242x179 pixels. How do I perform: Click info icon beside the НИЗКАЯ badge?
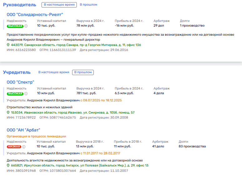coord(23,147)
